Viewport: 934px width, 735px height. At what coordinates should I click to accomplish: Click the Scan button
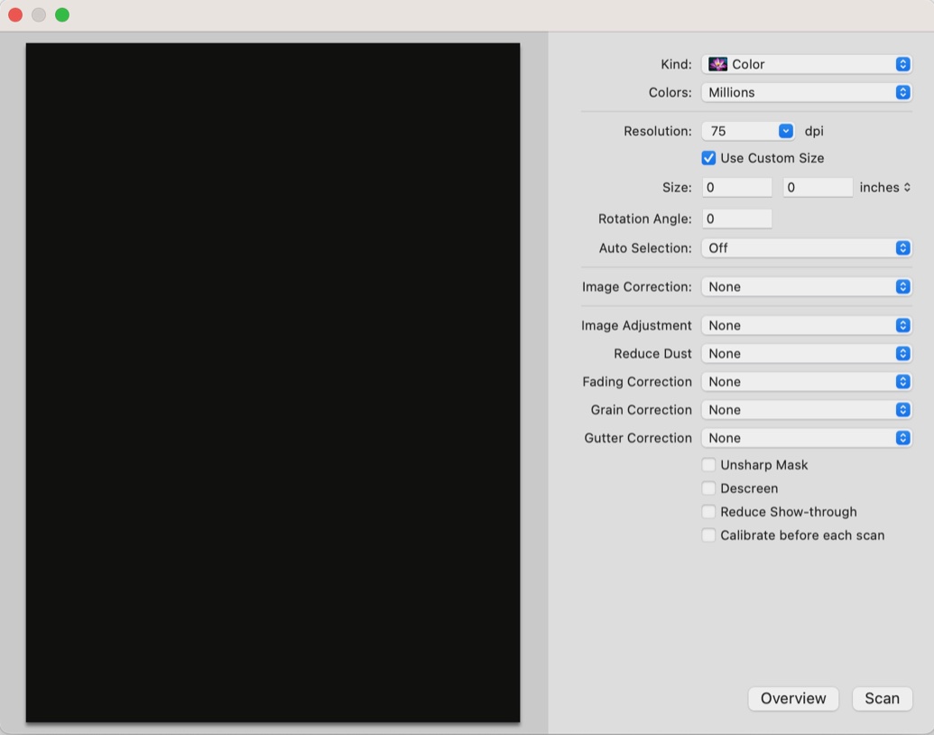(x=883, y=699)
